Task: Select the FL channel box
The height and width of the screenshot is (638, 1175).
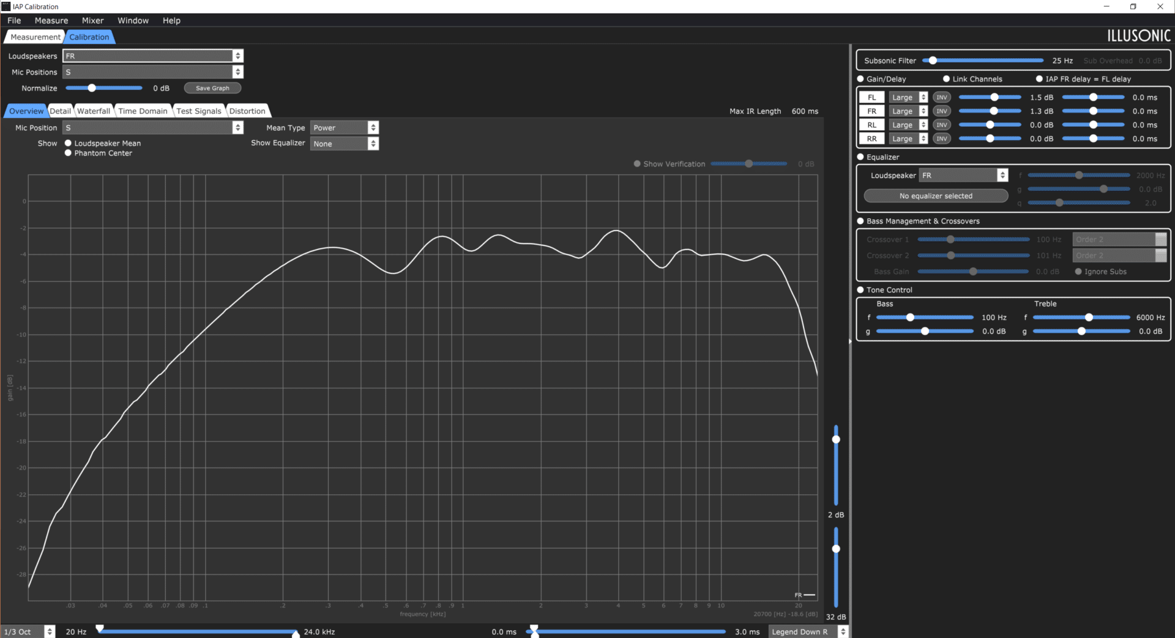Action: pyautogui.click(x=871, y=97)
